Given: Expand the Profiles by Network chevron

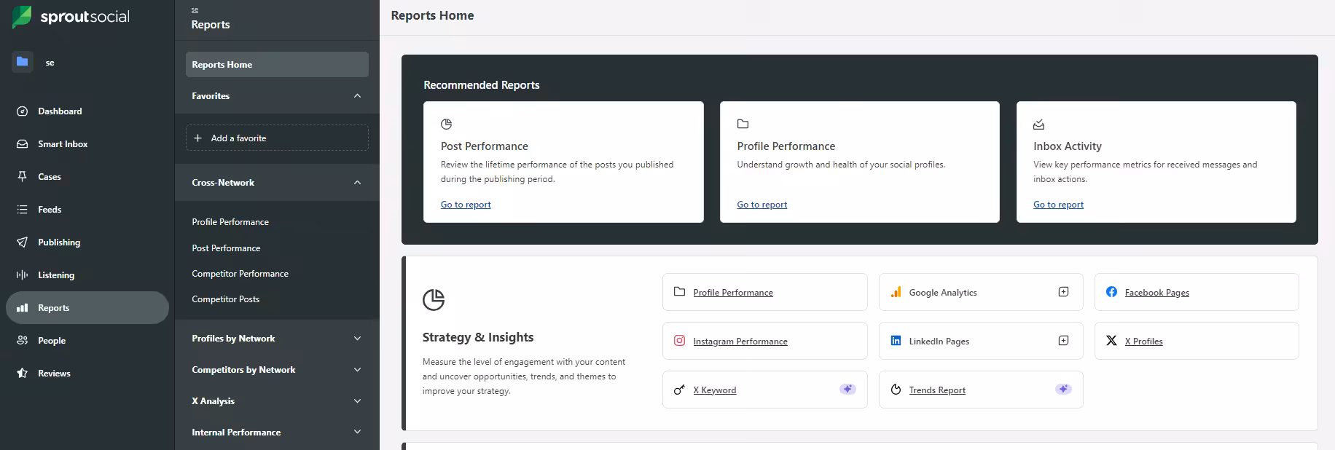Looking at the screenshot, I should 357,339.
